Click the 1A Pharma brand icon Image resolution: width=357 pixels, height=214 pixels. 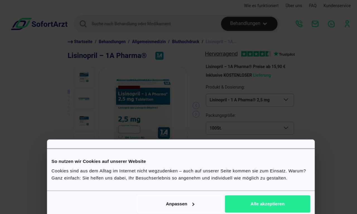point(160,56)
